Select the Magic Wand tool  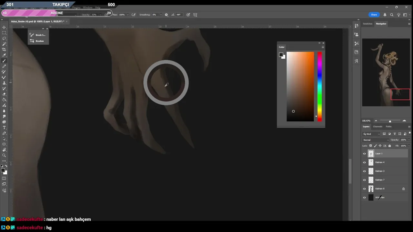point(4,44)
